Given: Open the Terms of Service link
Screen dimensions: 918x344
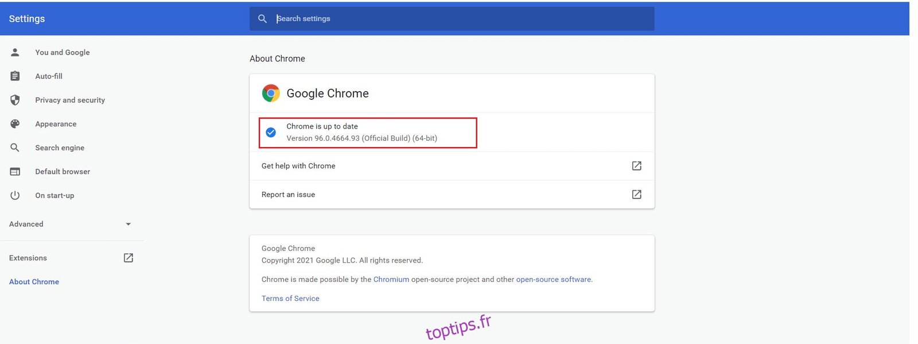Looking at the screenshot, I should [x=290, y=299].
